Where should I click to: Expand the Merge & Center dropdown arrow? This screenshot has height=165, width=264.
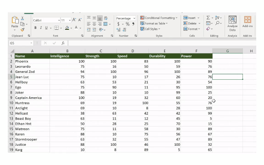(110, 24)
